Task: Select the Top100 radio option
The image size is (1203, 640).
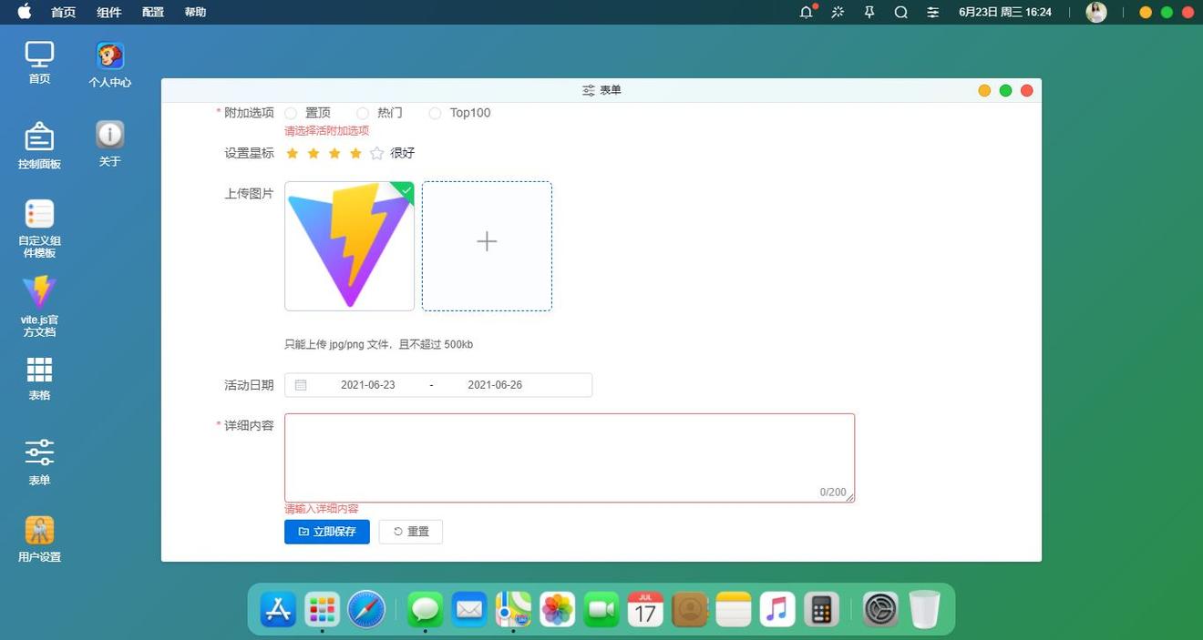Action: pos(435,113)
